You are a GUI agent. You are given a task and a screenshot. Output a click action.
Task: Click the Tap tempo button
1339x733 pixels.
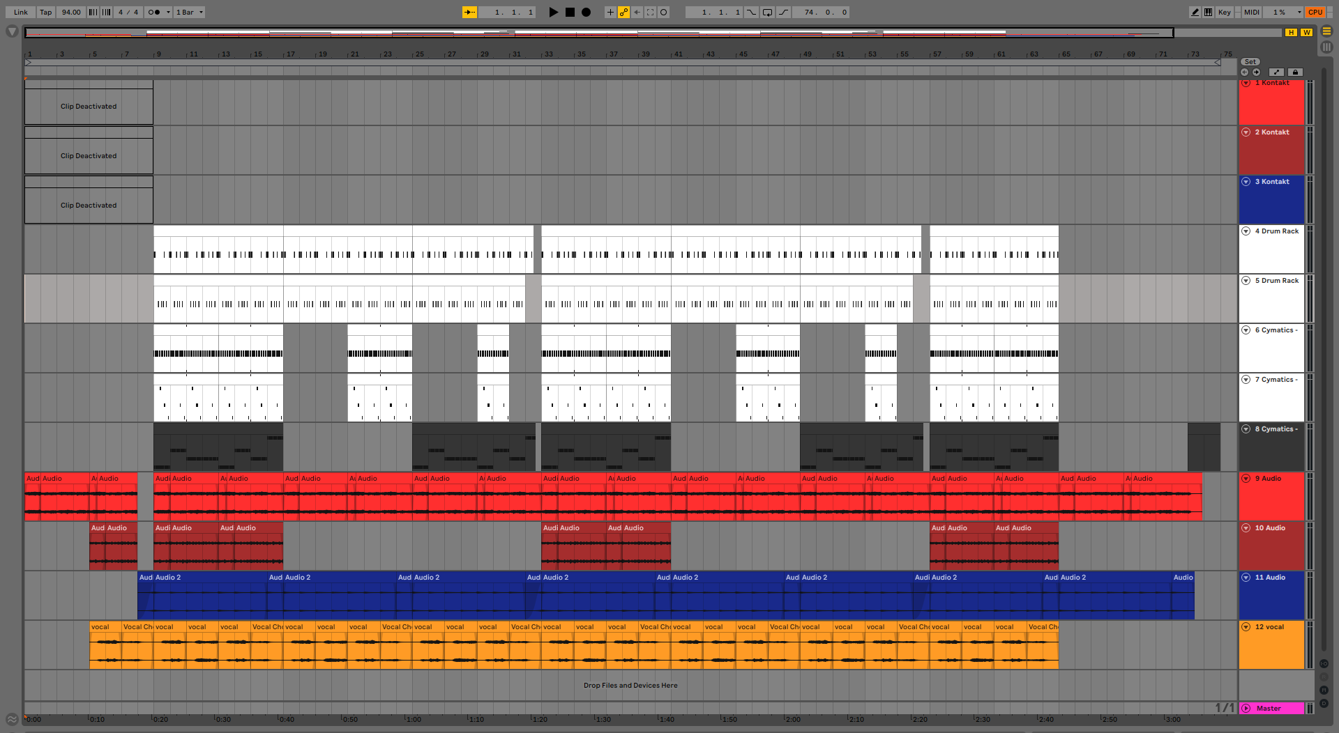tap(45, 12)
